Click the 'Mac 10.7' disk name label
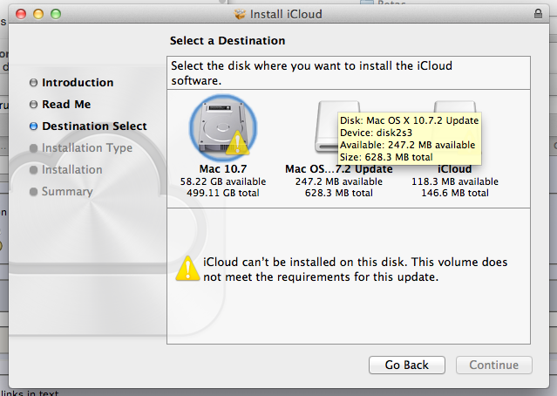This screenshot has width=557, height=396. pyautogui.click(x=223, y=169)
